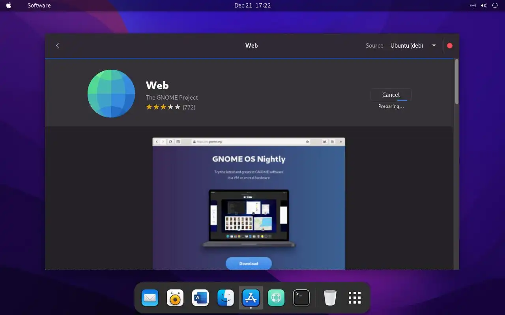The width and height of the screenshot is (505, 315).
Task: Go back using the header arrow
Action: (58, 46)
